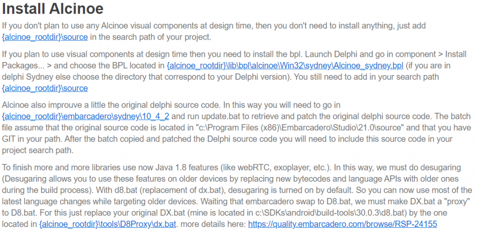
Task: Follow the source link ending the second paragraph
Action: 46,88
